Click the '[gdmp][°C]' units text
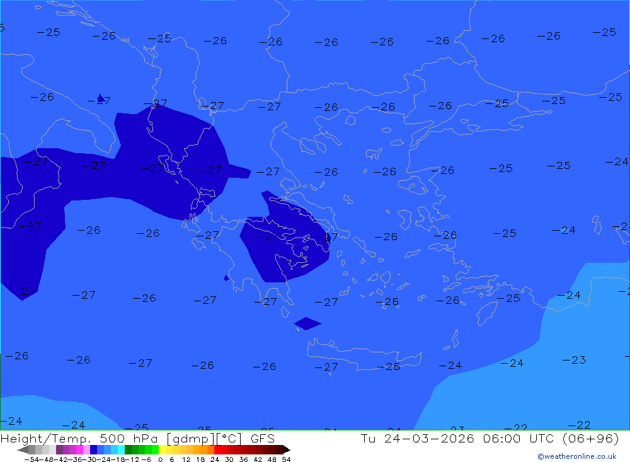The height and width of the screenshot is (462, 630). pos(204,439)
